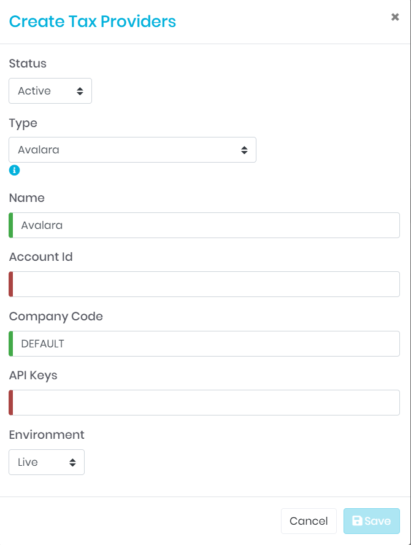The height and width of the screenshot is (545, 411).
Task: Click the green validation bar on Name
Action: pyautogui.click(x=11, y=225)
